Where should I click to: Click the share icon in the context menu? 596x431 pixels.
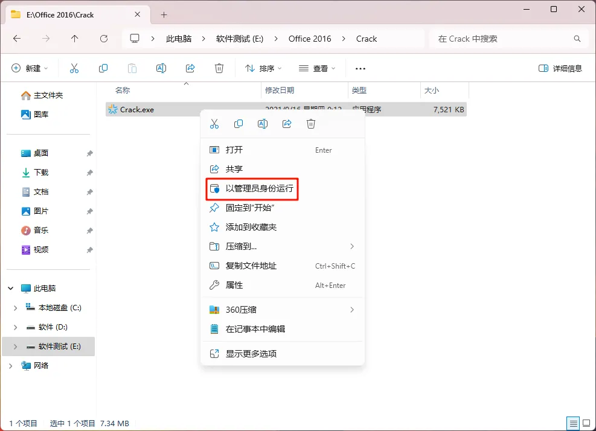[x=287, y=124]
